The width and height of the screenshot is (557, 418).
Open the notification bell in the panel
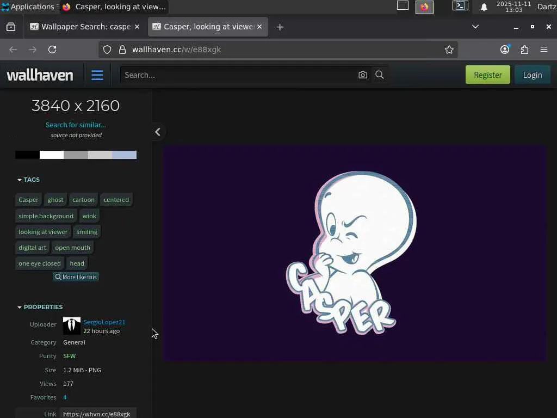click(x=484, y=7)
